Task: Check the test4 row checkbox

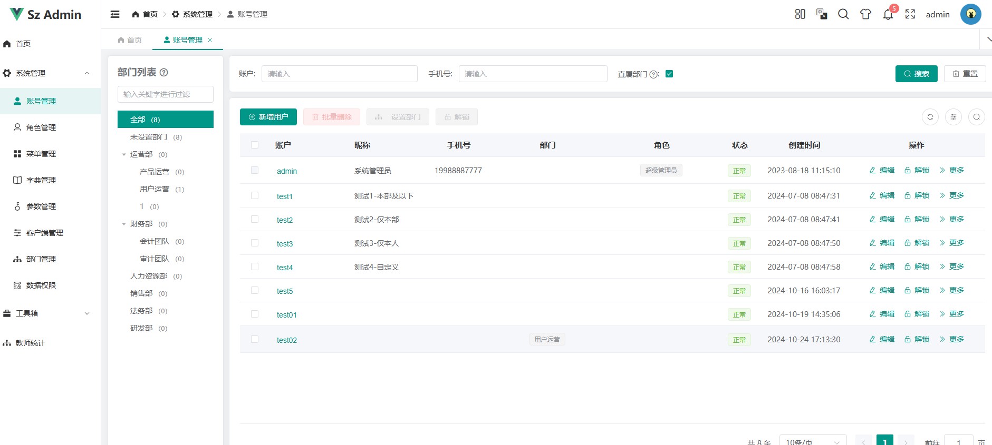Action: (255, 266)
